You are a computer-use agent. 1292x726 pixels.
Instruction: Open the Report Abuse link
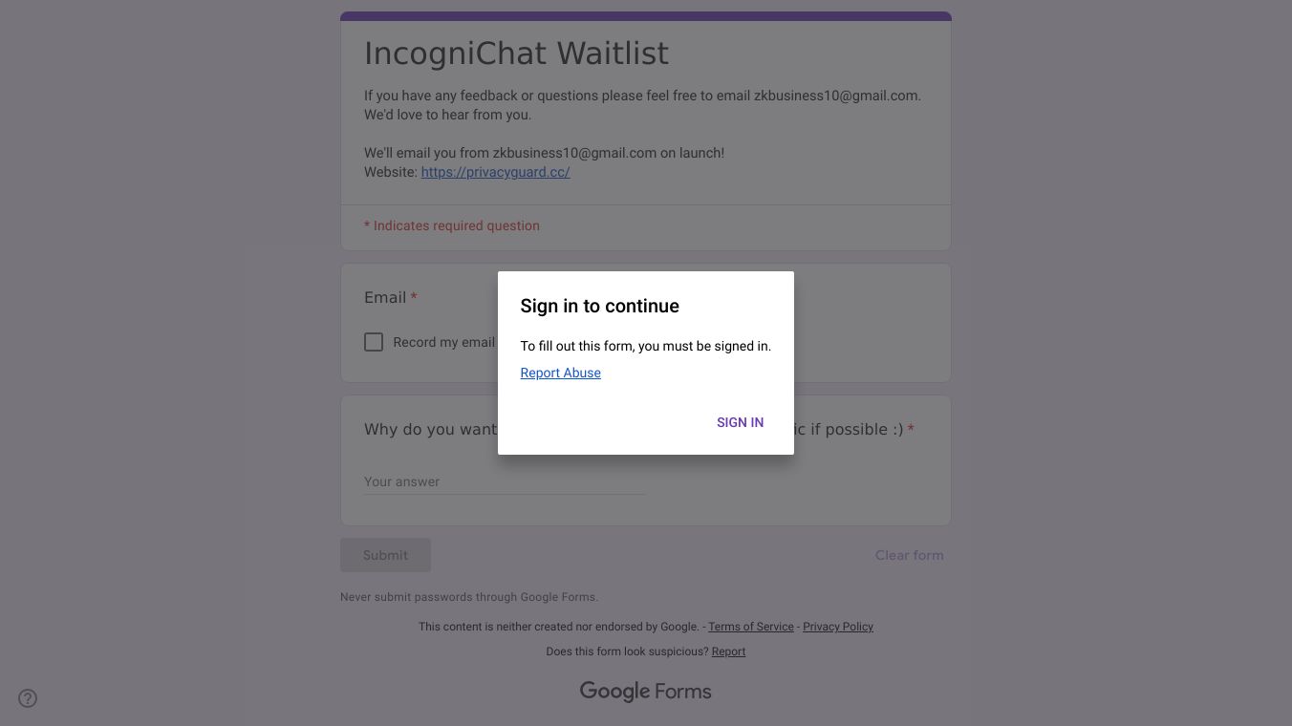(560, 373)
